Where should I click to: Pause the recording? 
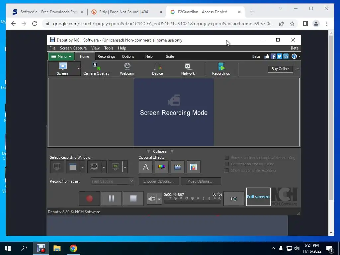(x=111, y=199)
